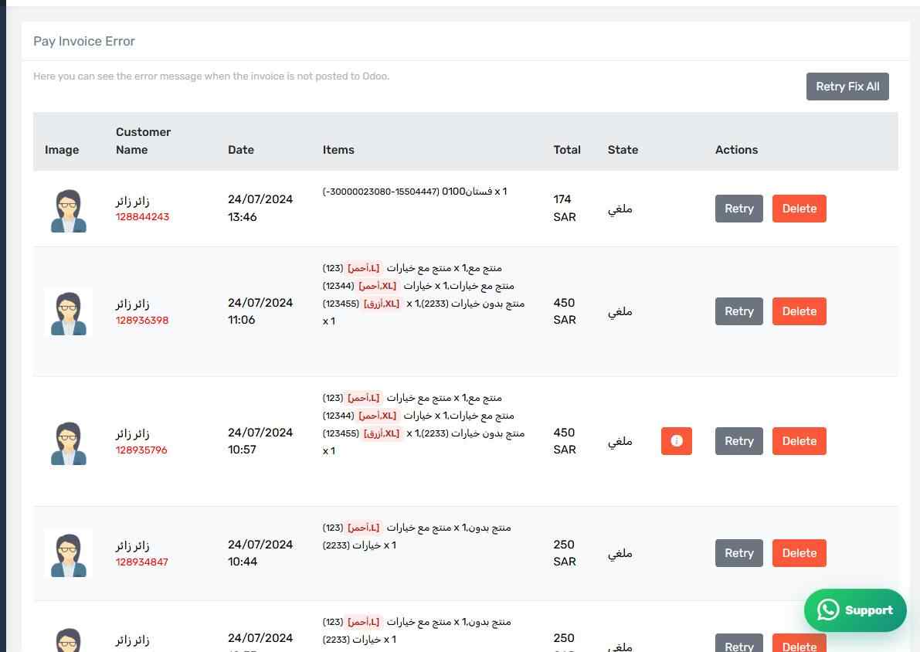
Task: Click the Total column header
Action: click(x=567, y=150)
